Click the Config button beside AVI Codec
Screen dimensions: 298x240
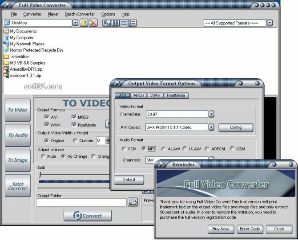236,128
